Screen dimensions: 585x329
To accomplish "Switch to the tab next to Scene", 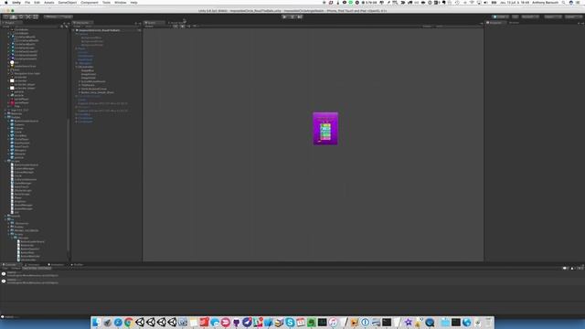I will pyautogui.click(x=176, y=23).
